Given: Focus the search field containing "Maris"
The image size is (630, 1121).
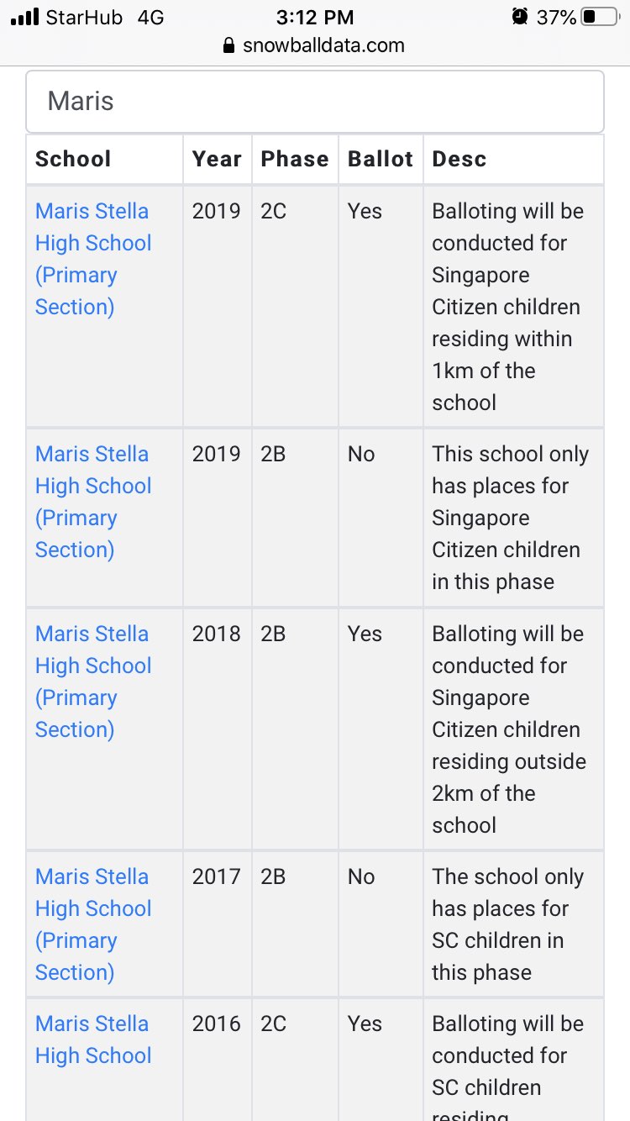Looking at the screenshot, I should tap(315, 102).
